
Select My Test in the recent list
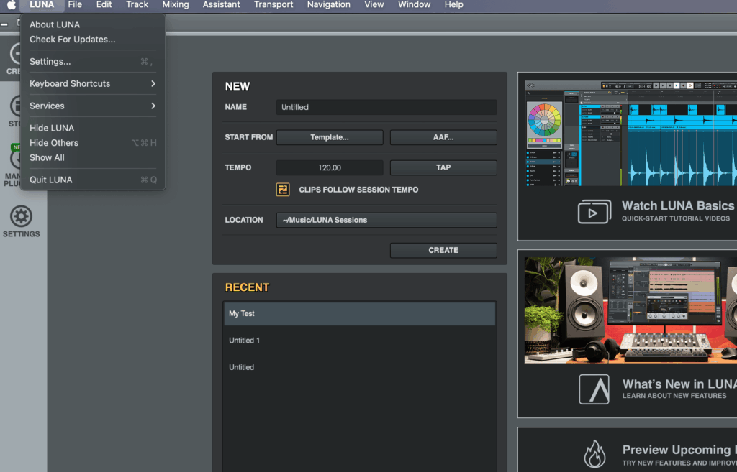(x=359, y=314)
